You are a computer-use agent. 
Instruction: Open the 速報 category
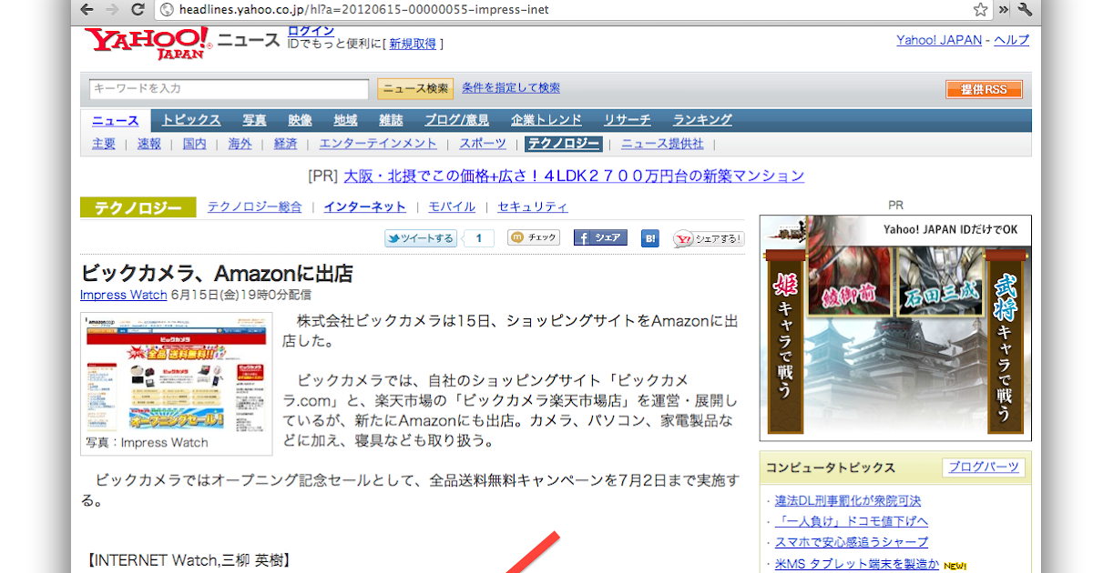149,144
